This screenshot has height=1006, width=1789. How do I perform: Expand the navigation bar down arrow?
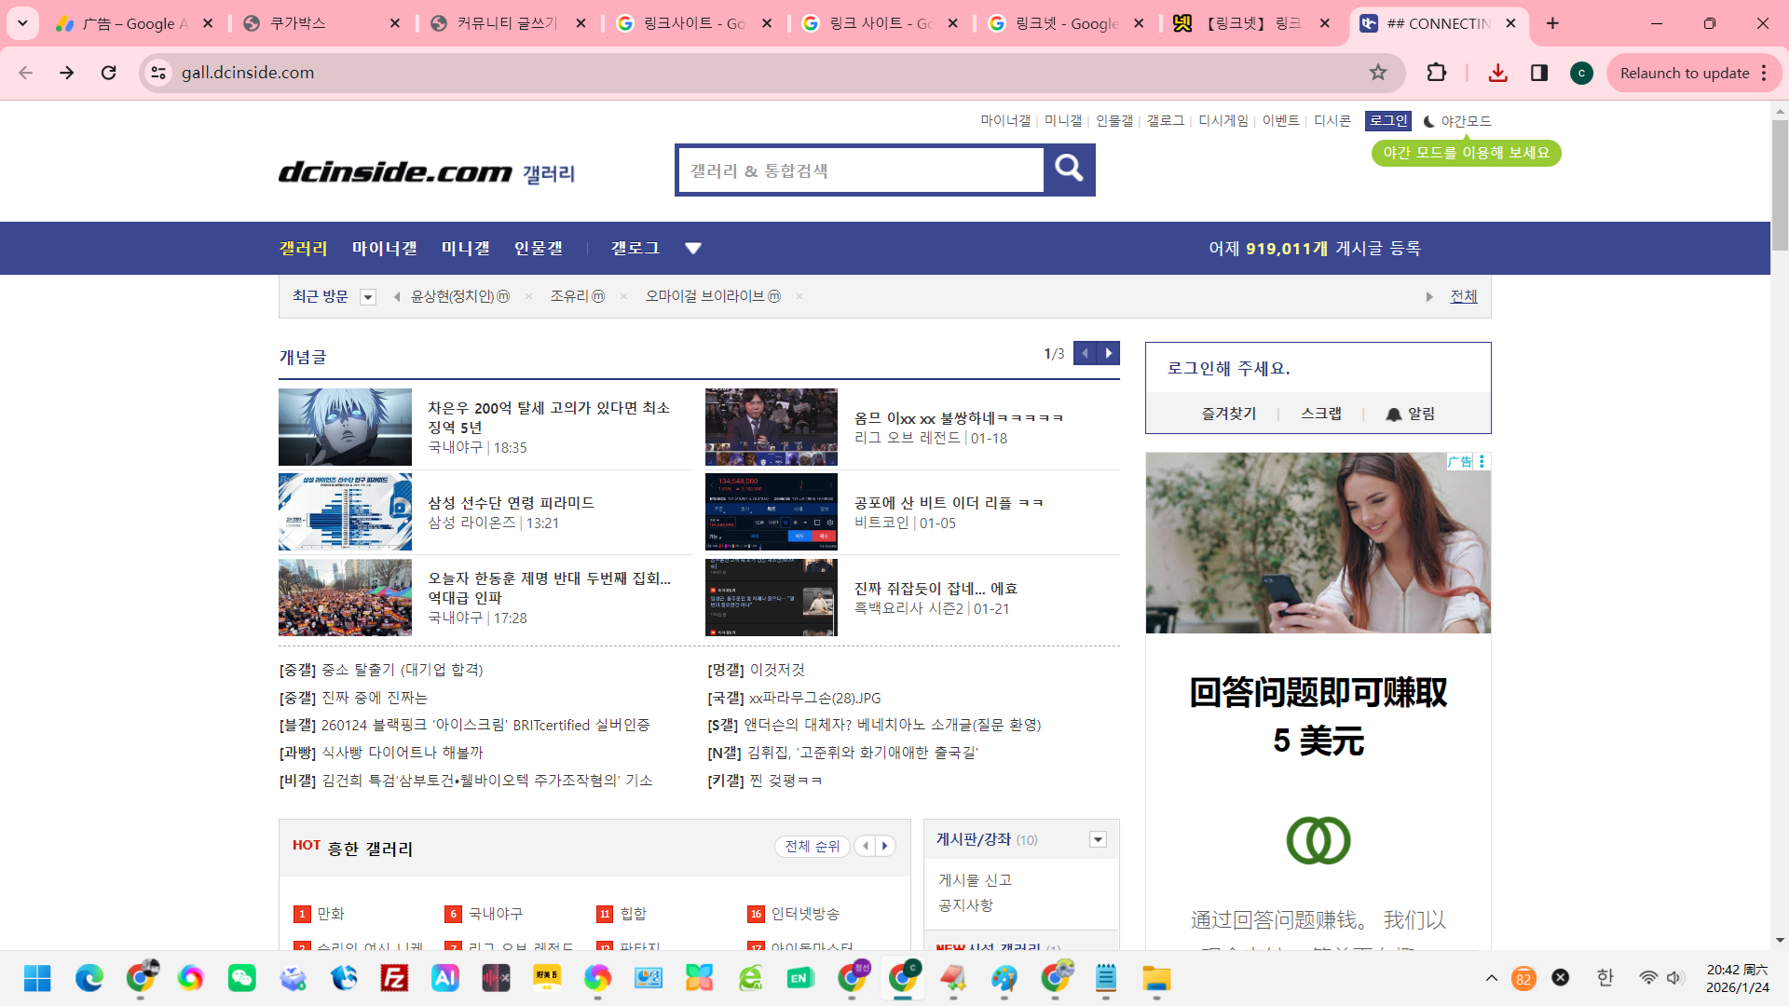click(692, 248)
